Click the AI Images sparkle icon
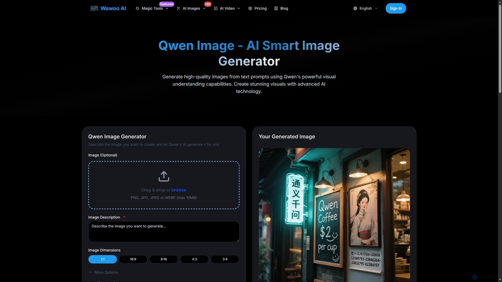The height and width of the screenshot is (282, 502). click(x=178, y=8)
